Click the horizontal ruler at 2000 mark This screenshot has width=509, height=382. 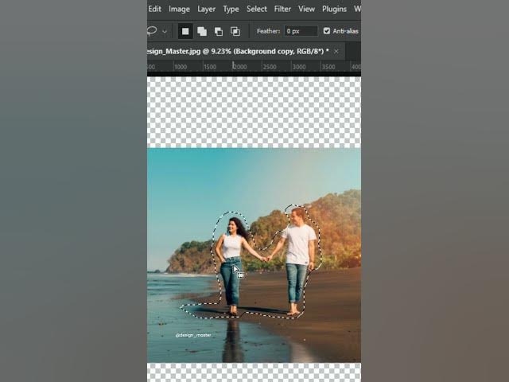[x=240, y=68]
